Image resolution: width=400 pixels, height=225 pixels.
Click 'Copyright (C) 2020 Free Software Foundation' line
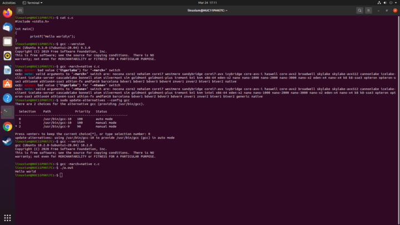click(61, 149)
